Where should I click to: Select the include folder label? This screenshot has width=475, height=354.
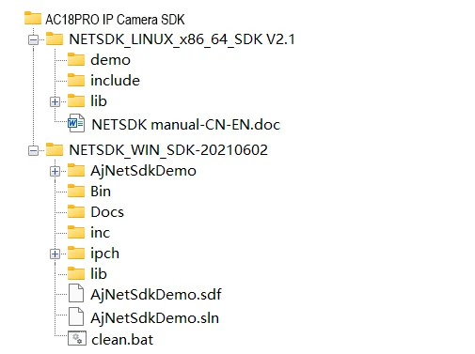[x=115, y=81]
